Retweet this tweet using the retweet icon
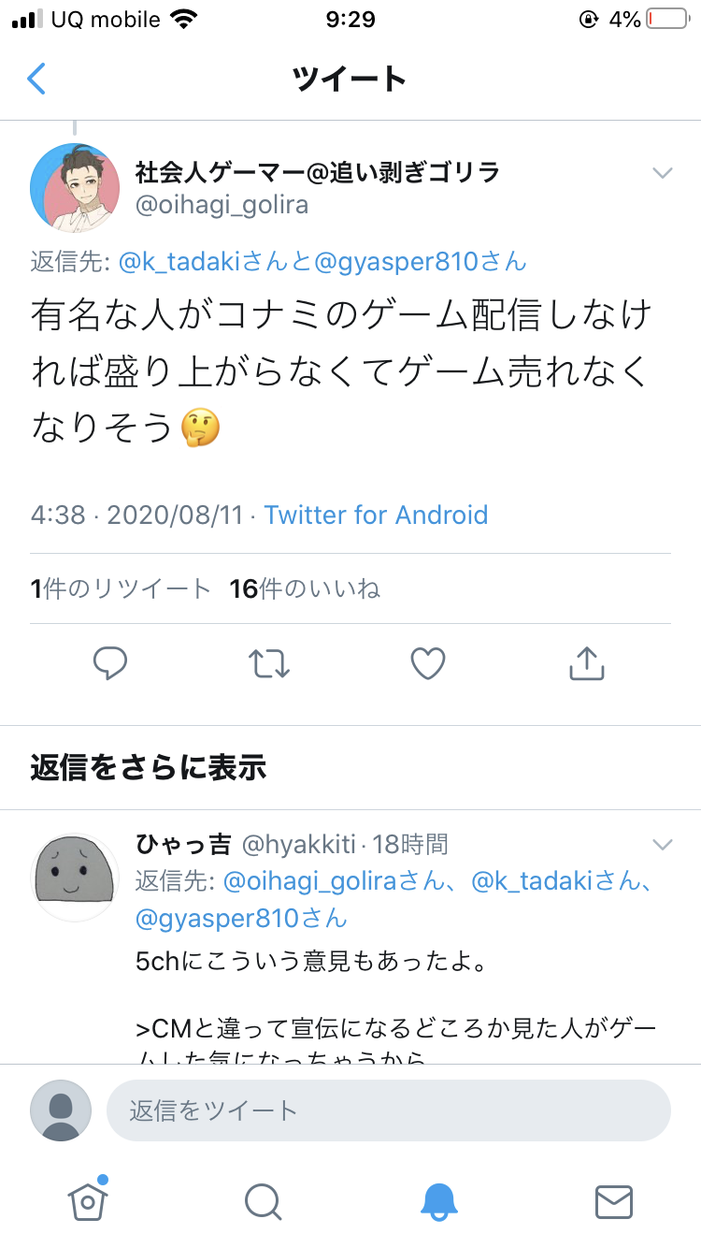 pyautogui.click(x=269, y=663)
